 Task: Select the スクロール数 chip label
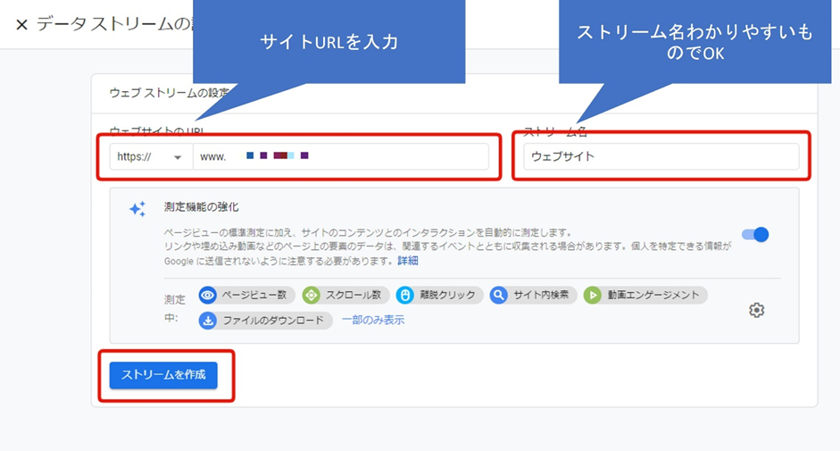point(353,295)
